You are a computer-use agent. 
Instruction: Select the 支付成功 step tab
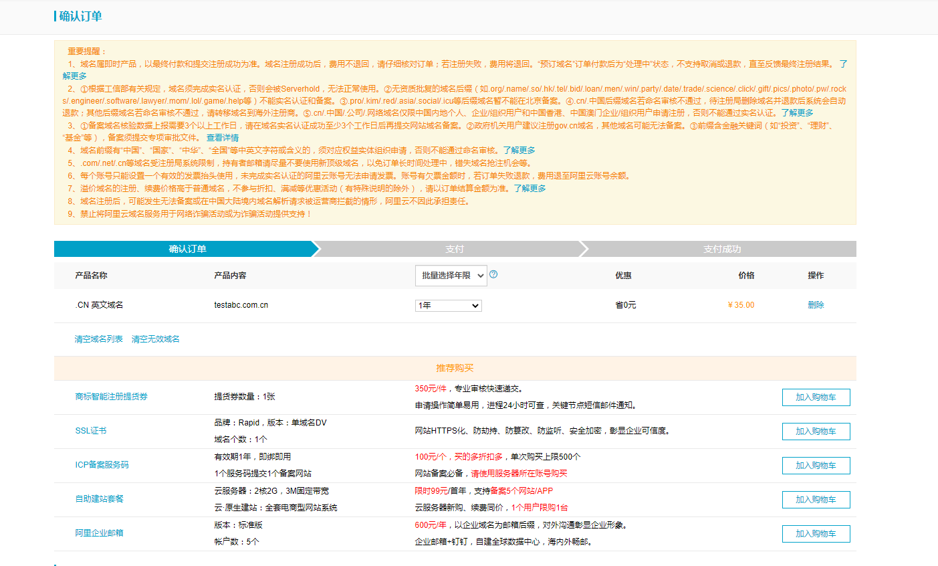point(722,249)
